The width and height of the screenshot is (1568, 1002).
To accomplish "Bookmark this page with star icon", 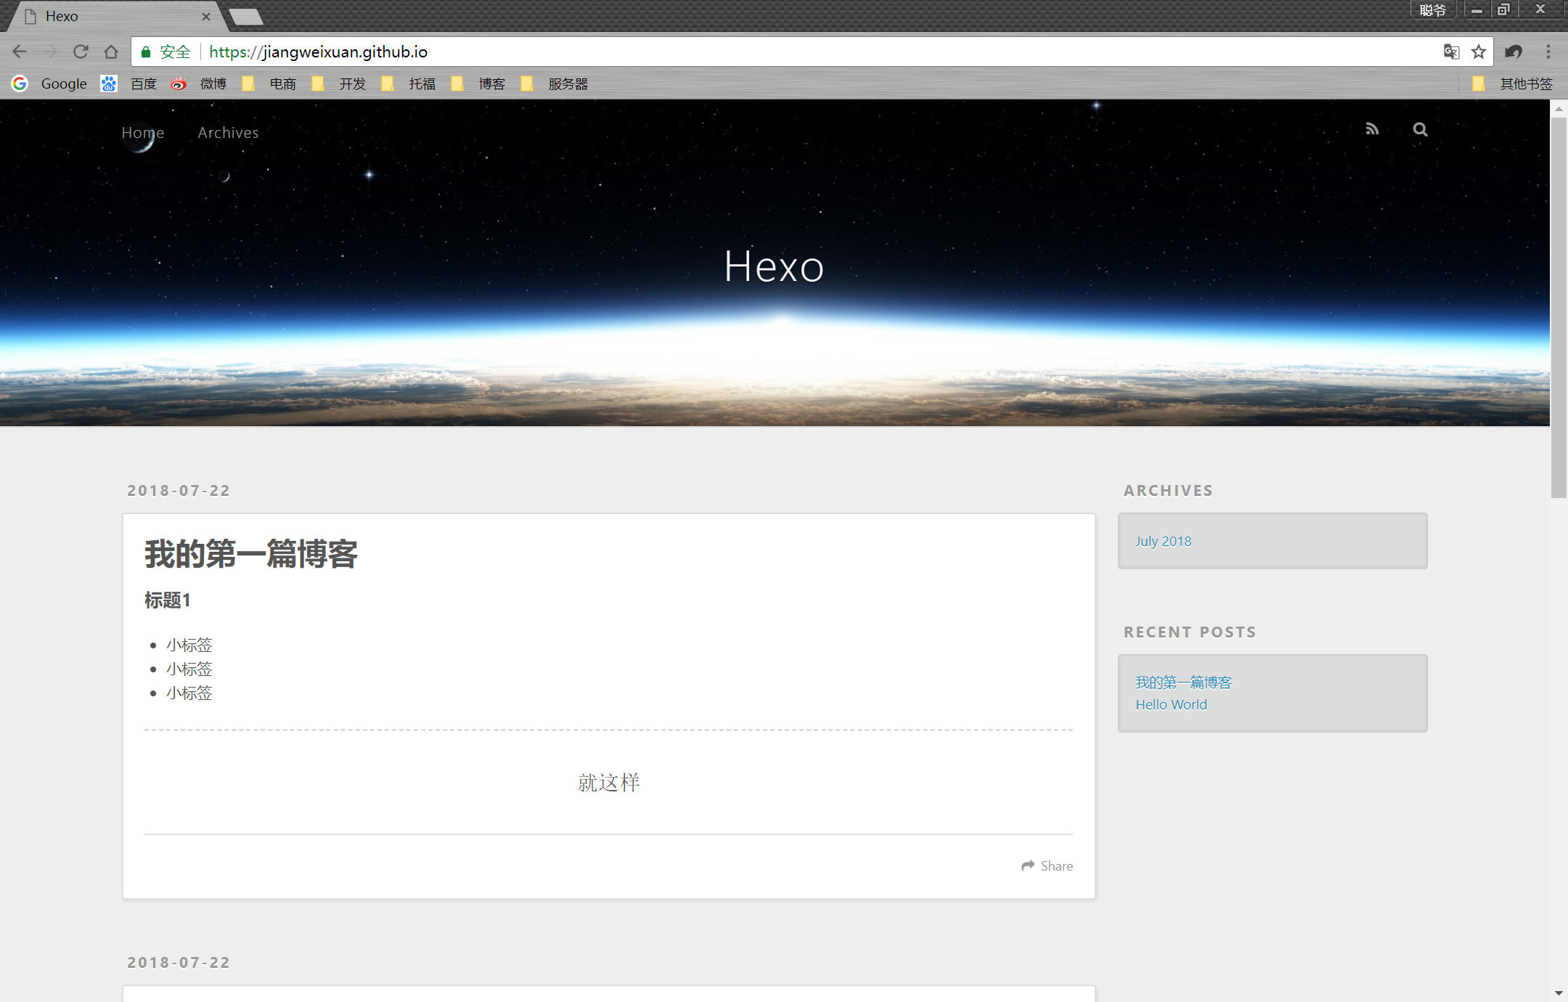I will pyautogui.click(x=1479, y=52).
